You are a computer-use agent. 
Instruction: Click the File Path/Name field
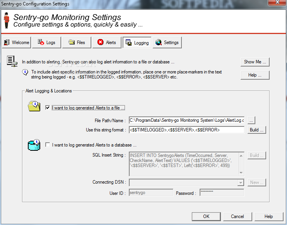[x=186, y=120]
